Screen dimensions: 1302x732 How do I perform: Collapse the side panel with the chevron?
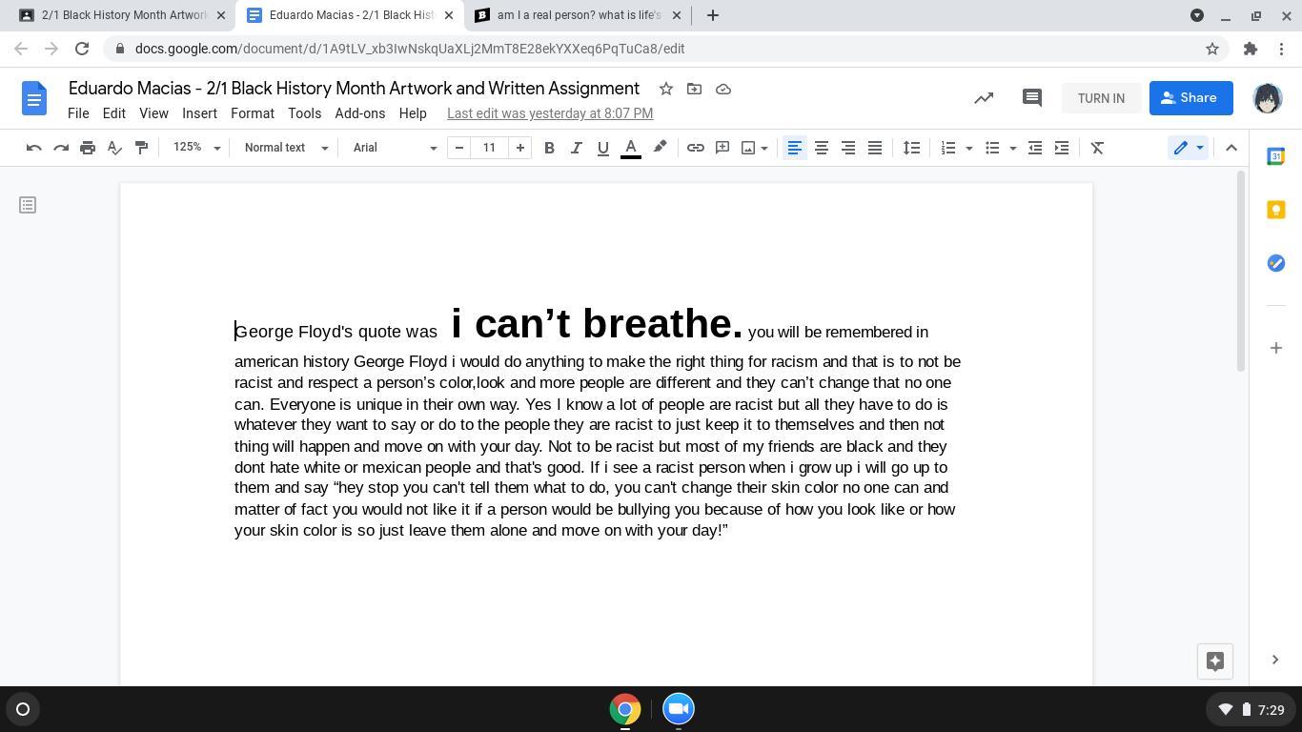1275,660
